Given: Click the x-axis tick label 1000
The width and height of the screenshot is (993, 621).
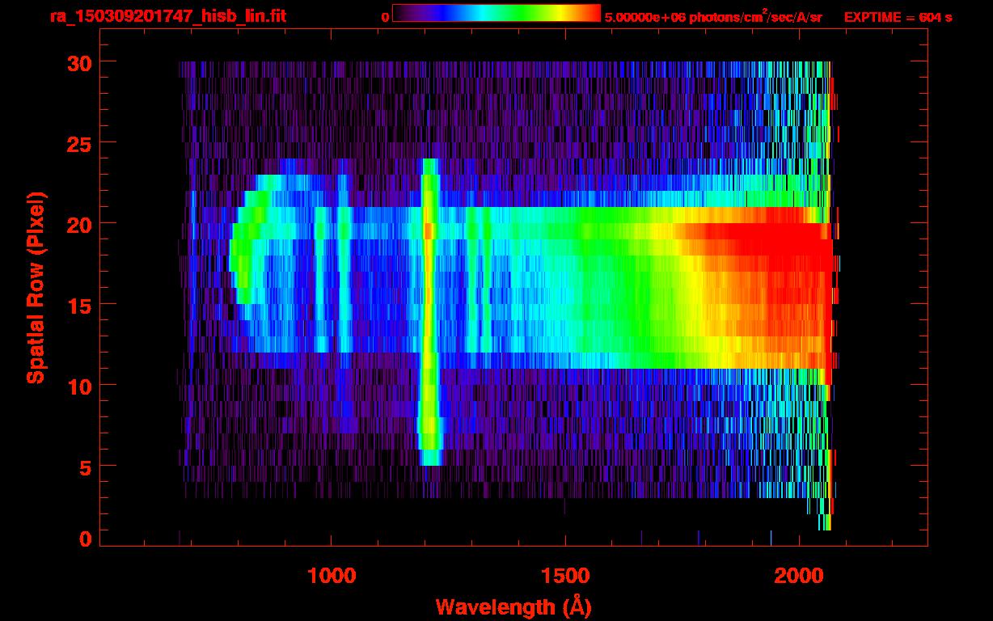Looking at the screenshot, I should (x=331, y=575).
